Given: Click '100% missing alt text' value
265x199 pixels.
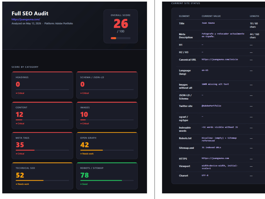Looking at the screenshot, I should click(x=215, y=84).
